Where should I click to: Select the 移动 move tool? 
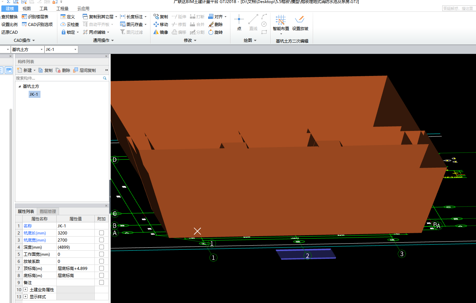coord(161,24)
